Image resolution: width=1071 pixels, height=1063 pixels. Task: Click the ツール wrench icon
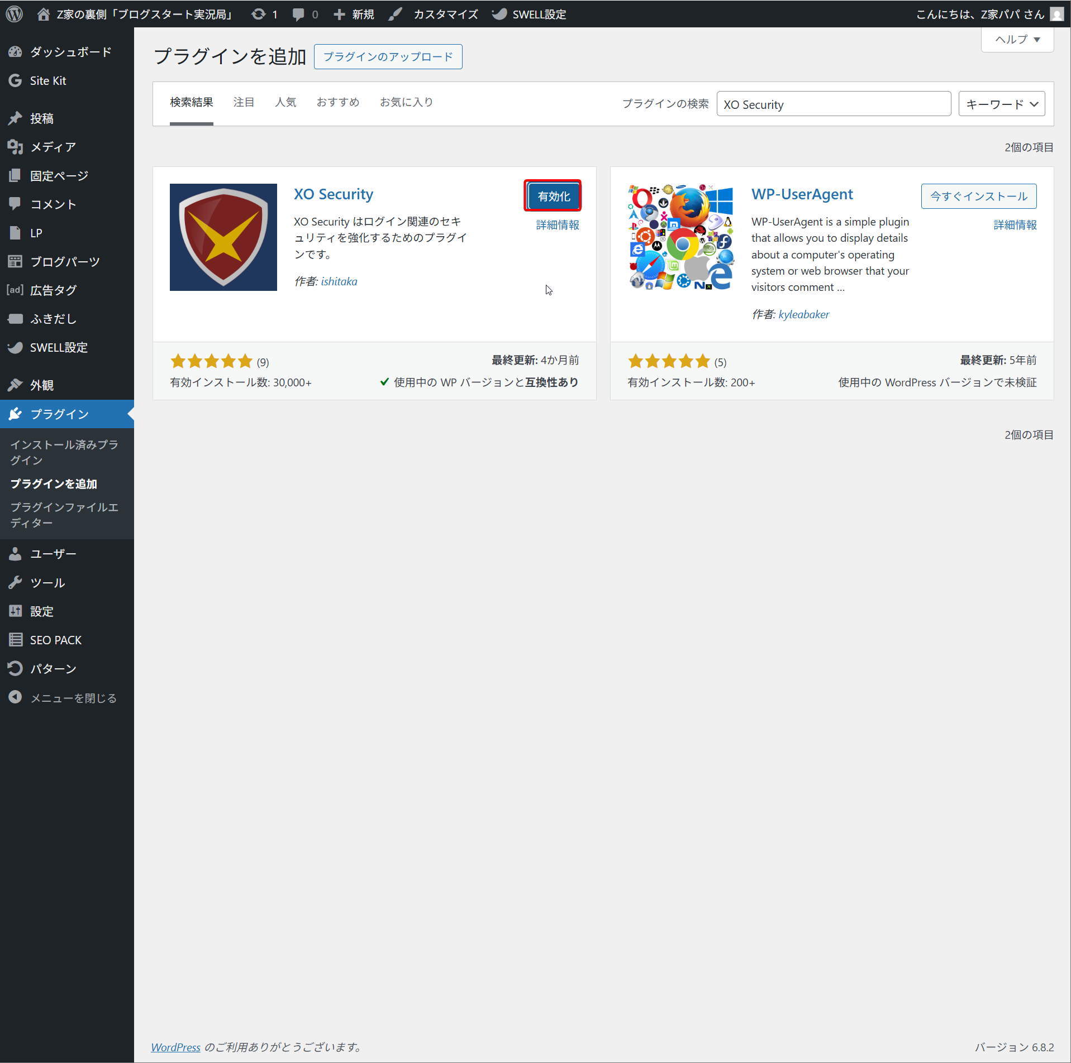tap(15, 583)
